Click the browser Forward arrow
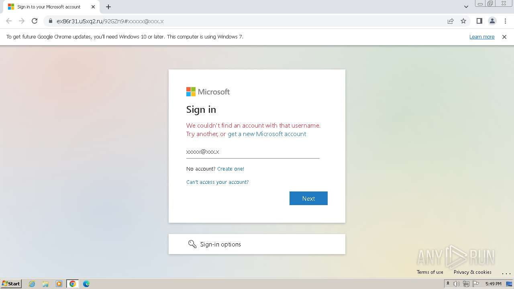Viewport: 514px width, 289px height. click(x=22, y=21)
